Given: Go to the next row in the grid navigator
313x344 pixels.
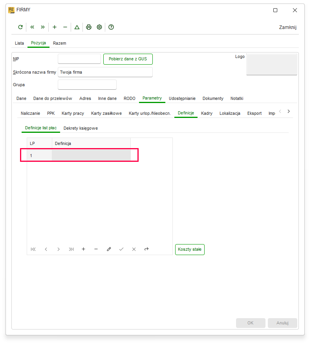Looking at the screenshot, I should click(59, 249).
